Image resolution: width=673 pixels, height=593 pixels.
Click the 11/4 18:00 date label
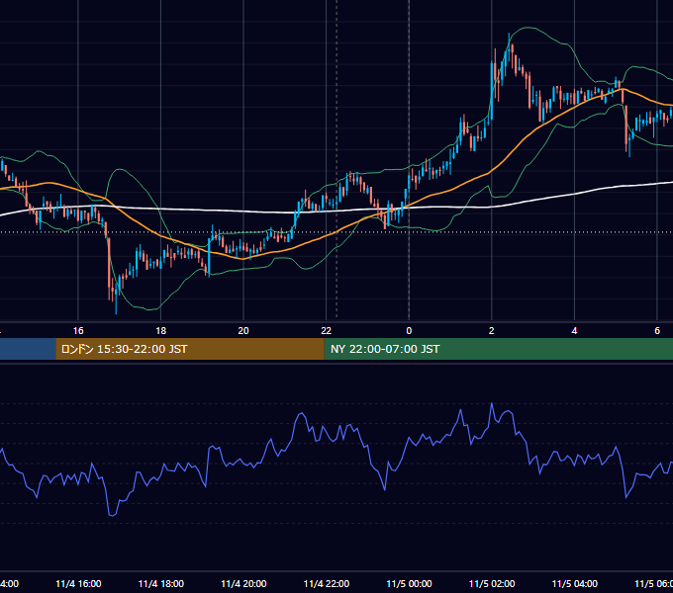[161, 583]
